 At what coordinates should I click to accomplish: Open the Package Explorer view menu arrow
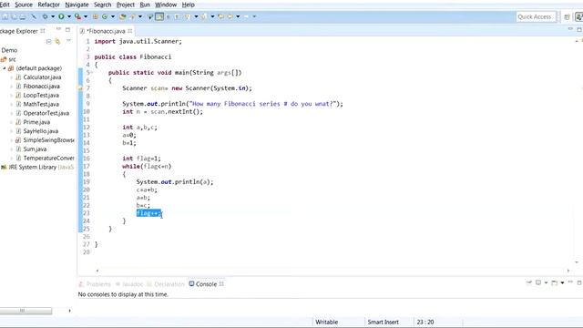click(68, 41)
